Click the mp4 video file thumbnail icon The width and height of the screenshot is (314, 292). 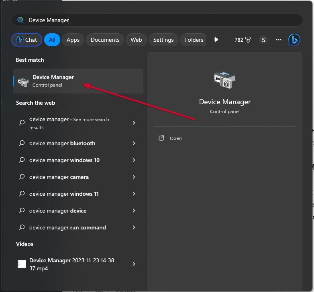click(x=22, y=264)
